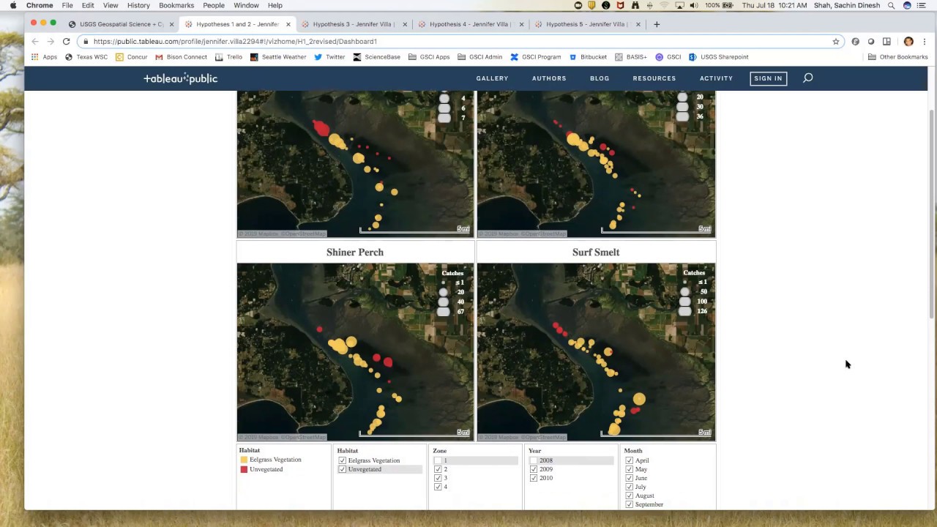Open the Authors link
937x527 pixels.
click(x=549, y=78)
